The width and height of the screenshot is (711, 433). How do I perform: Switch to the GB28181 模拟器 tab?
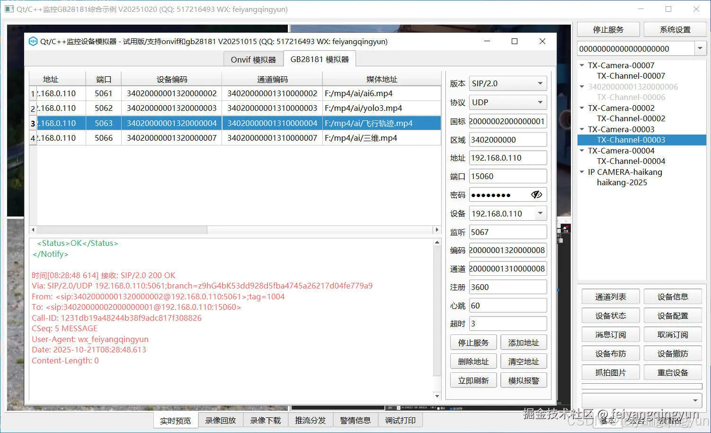[x=320, y=59]
